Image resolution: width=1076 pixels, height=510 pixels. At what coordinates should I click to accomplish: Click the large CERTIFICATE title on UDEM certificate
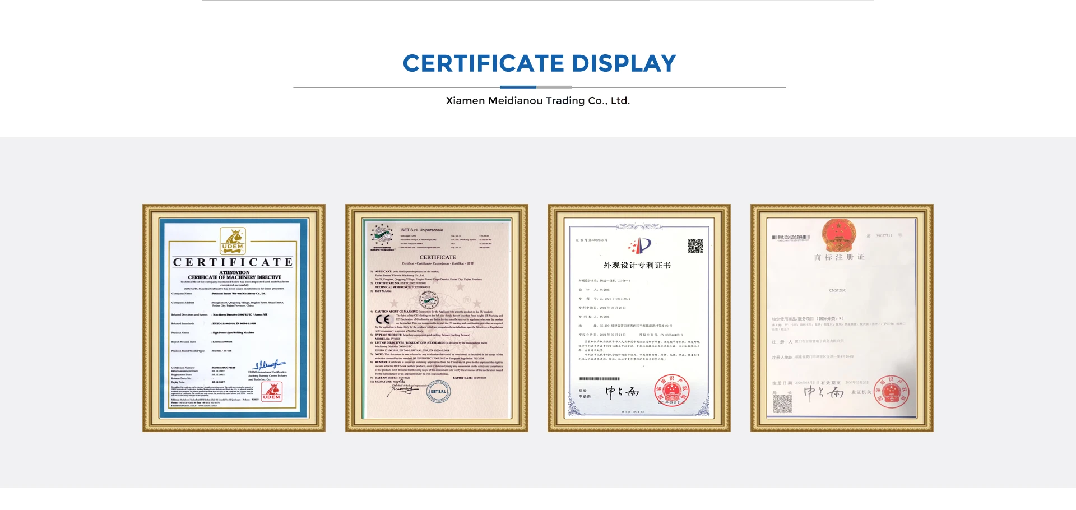(233, 262)
